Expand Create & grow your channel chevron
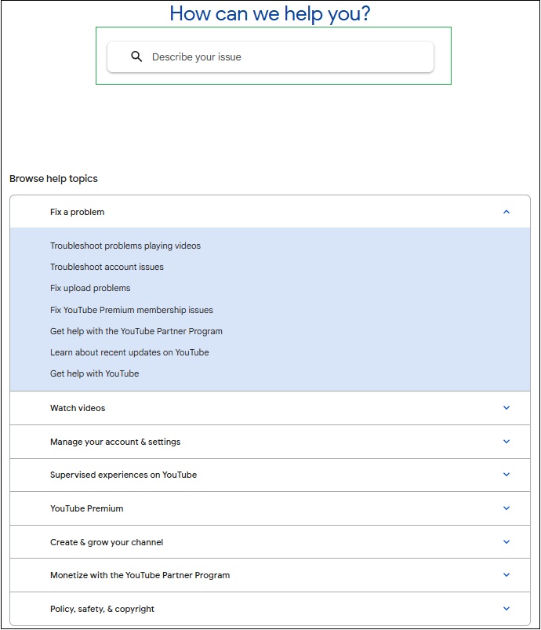The width and height of the screenshot is (541, 630). 506,542
